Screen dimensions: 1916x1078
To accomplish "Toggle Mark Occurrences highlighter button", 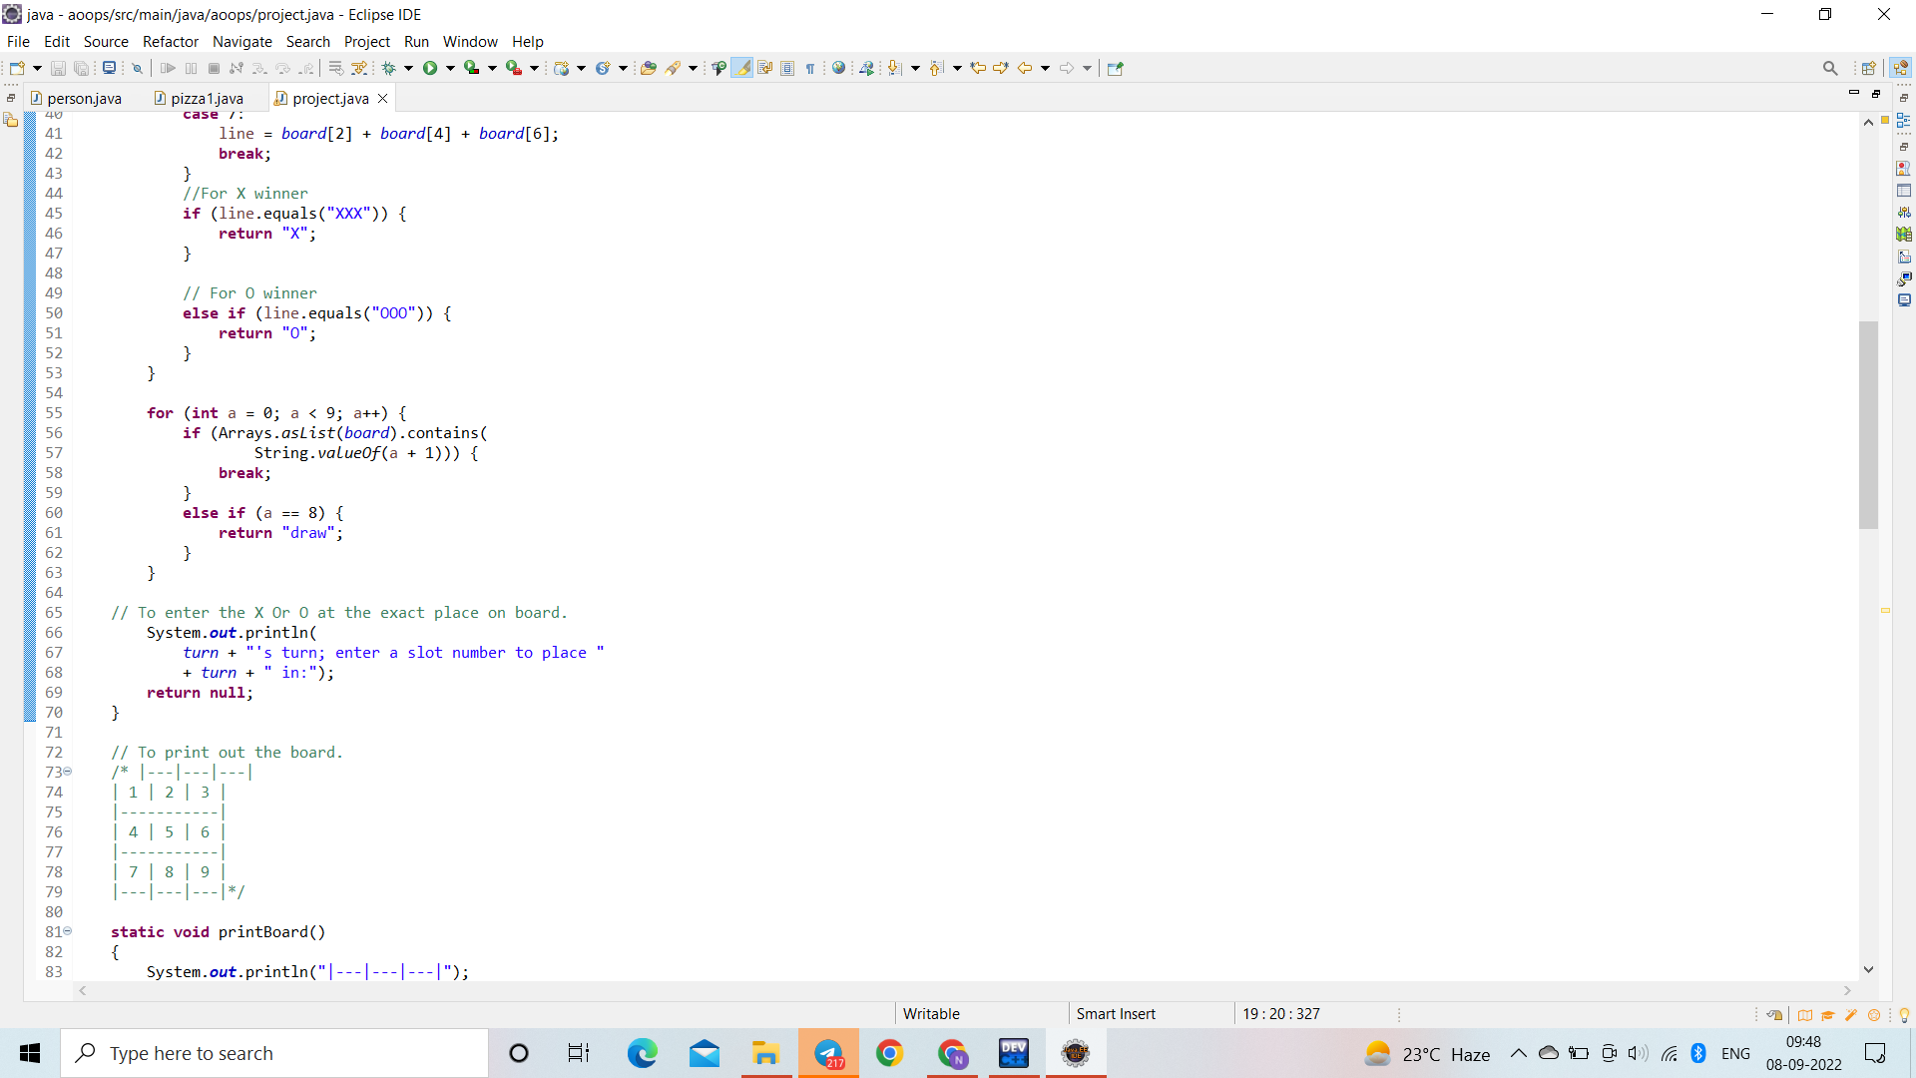I will 741,68.
